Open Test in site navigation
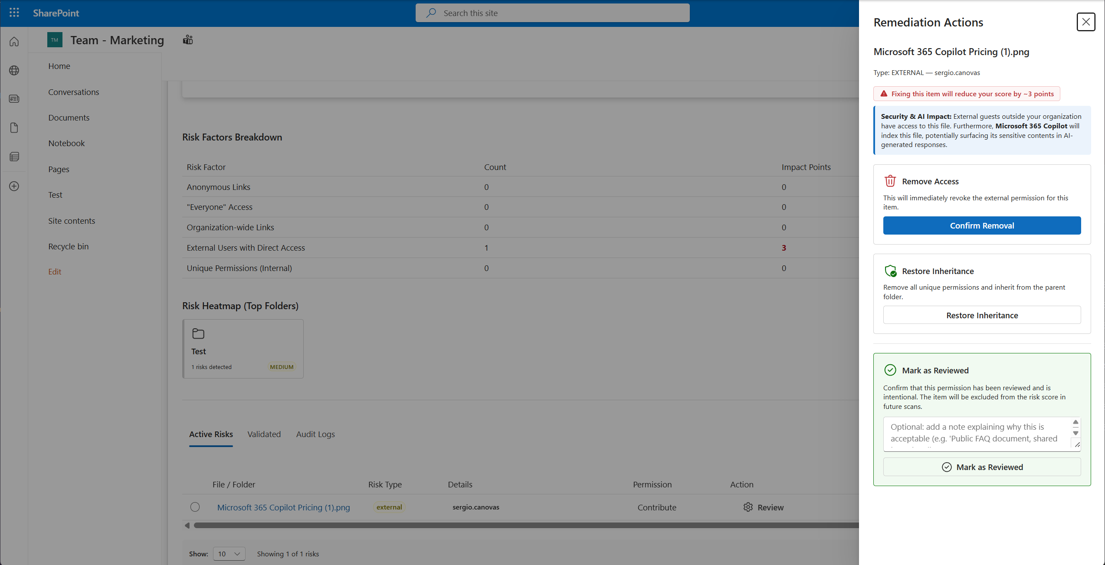The height and width of the screenshot is (565, 1105). tap(55, 195)
